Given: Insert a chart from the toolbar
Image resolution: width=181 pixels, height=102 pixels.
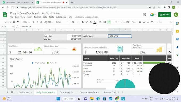Looking at the screenshot, I should click(148, 22).
